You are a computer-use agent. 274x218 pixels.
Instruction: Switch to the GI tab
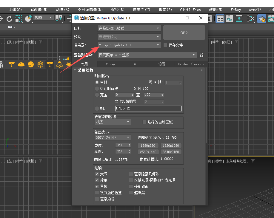click(136, 64)
